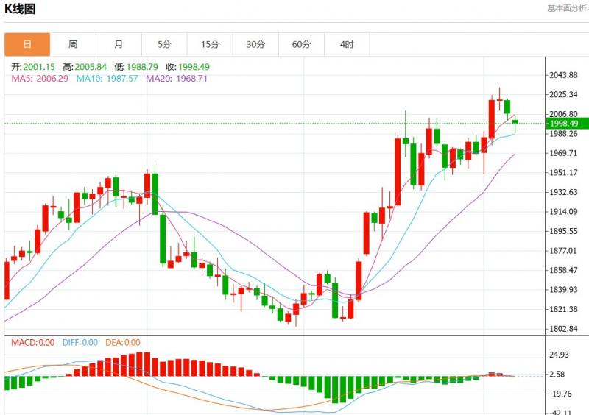Click the DIFF indicator label

[80, 342]
